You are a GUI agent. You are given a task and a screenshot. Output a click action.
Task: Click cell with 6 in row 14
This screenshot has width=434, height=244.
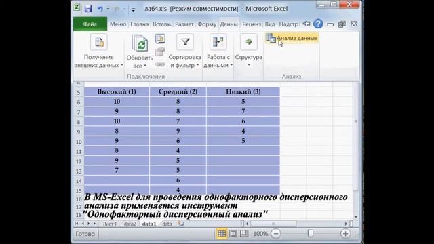[178, 180]
